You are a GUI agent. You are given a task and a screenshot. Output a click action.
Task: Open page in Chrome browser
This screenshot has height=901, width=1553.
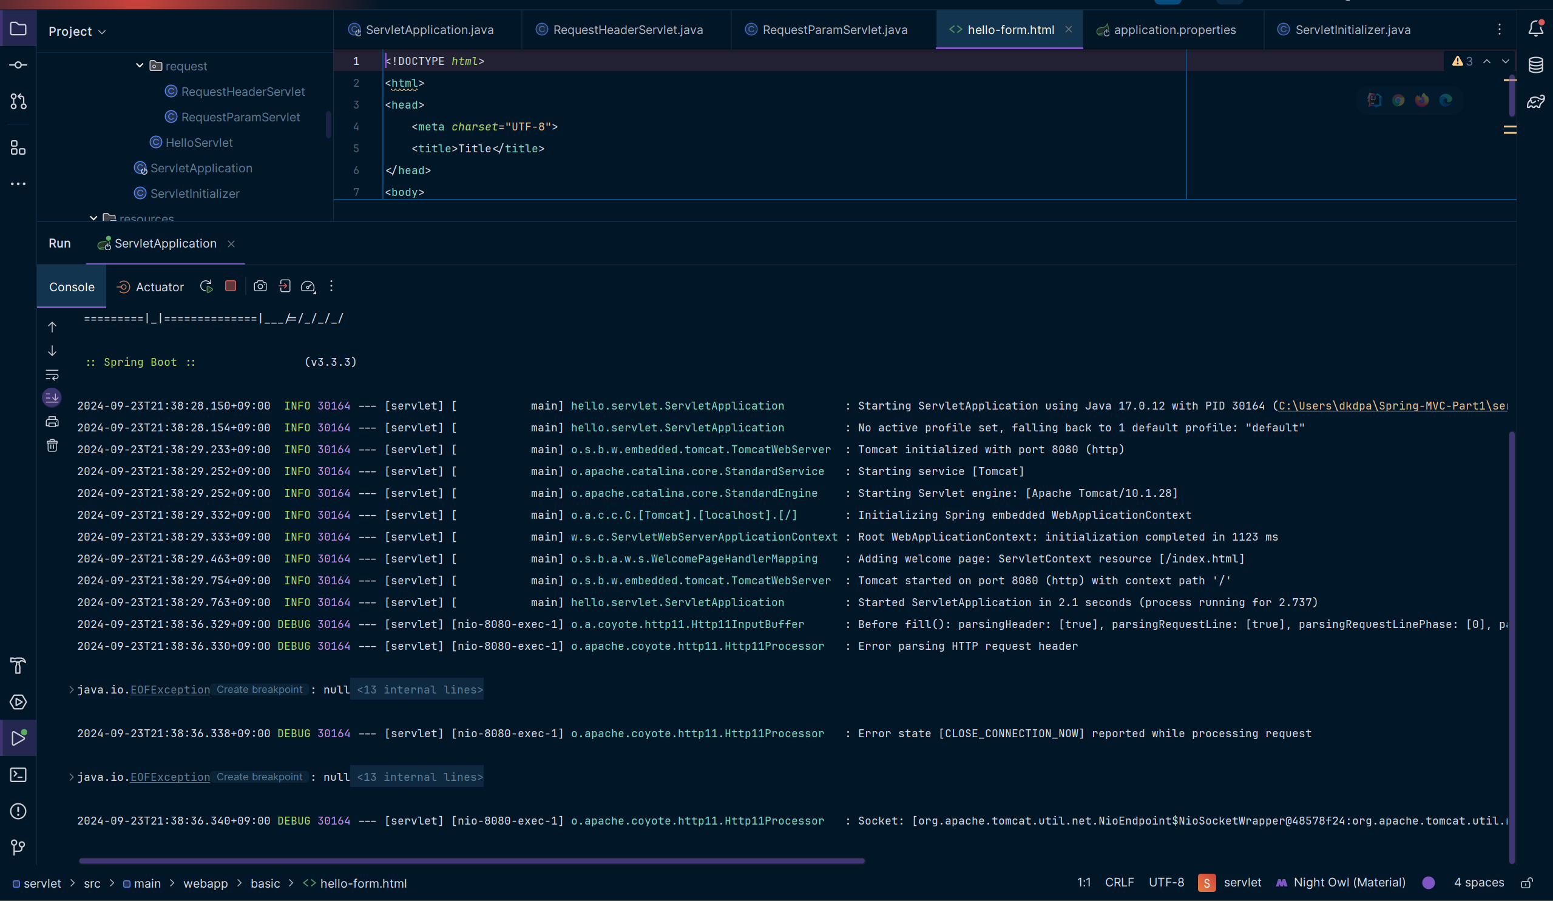1398,100
